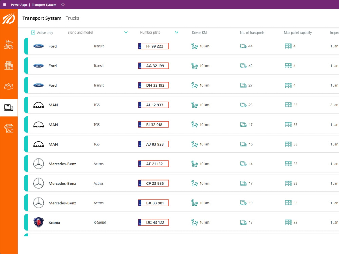
Task: Open the buildings sidebar icon
Action: pos(9,65)
